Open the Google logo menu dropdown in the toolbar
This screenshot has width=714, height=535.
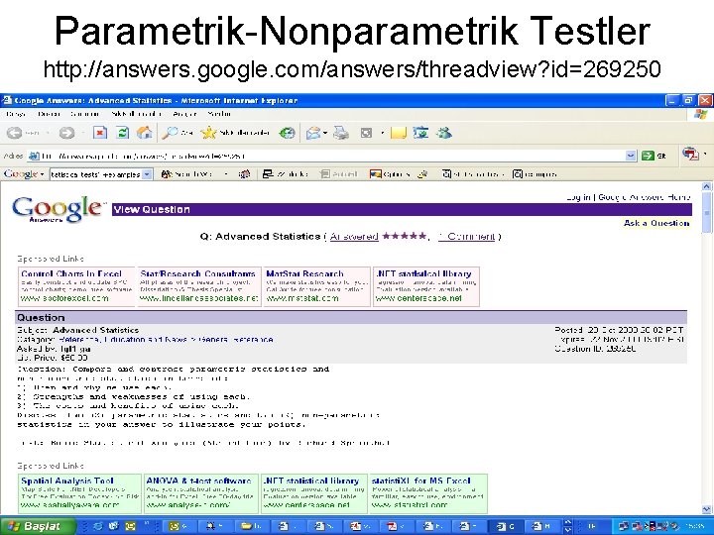click(43, 174)
